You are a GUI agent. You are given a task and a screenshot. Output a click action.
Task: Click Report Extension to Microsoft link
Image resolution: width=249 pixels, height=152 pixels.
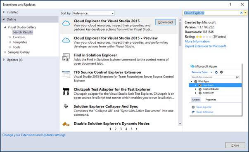point(205,46)
